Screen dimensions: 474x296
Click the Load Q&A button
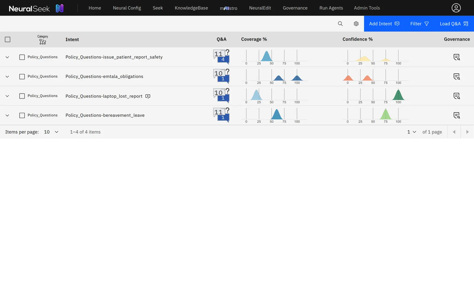click(454, 24)
